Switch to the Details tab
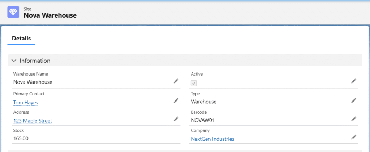The height and width of the screenshot is (152, 370). coord(21,39)
